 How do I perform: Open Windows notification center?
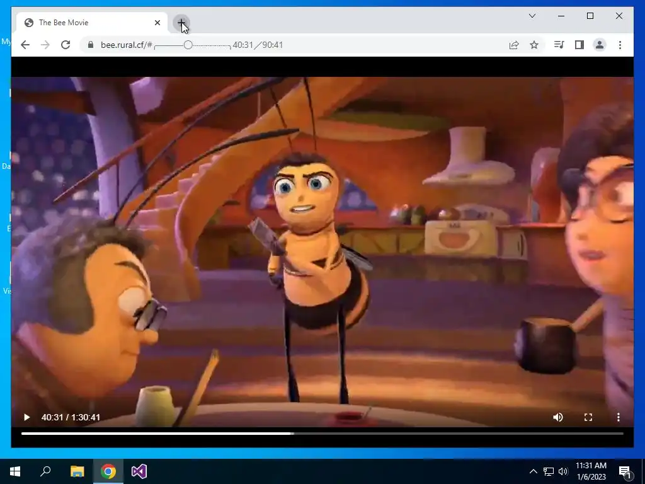[625, 471]
